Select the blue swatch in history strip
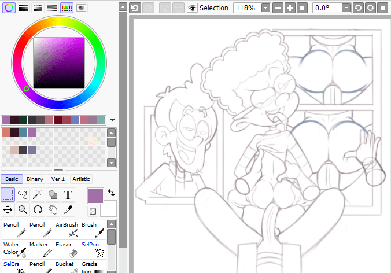Viewport: 391px width, 273px height. (x=75, y=120)
